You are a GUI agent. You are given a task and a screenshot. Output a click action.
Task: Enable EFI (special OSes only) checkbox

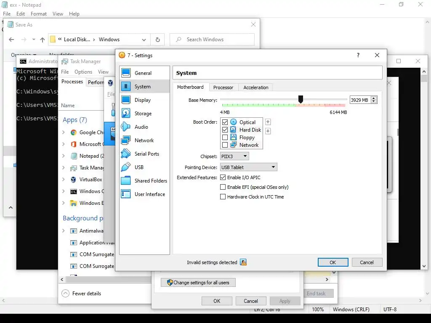point(223,187)
